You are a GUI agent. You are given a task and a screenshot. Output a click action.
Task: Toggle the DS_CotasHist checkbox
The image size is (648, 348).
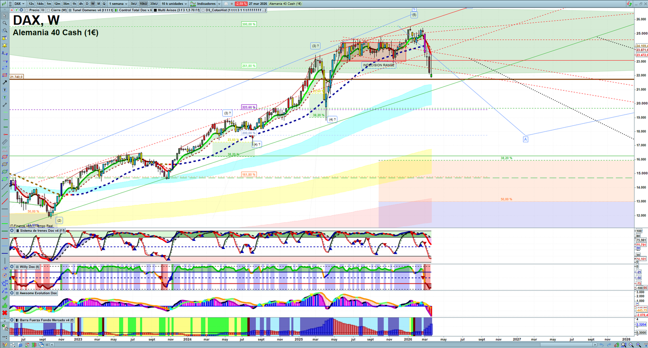tap(203, 10)
